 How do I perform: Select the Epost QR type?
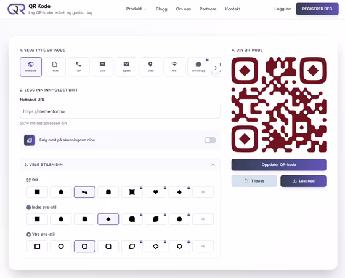tap(126, 67)
